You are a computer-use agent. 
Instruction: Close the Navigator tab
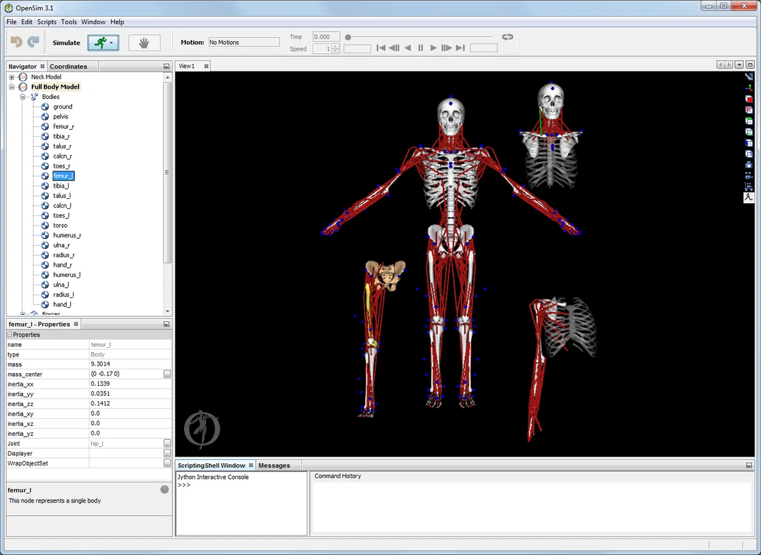[x=42, y=66]
